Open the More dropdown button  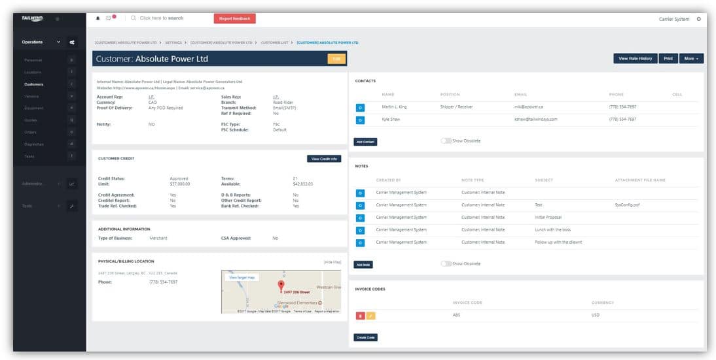click(x=691, y=59)
